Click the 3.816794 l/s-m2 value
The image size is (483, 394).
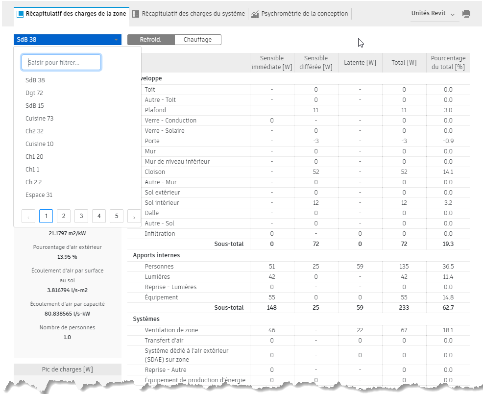pos(67,290)
